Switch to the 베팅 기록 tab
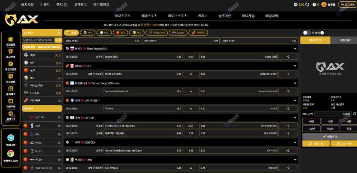 [345, 40]
